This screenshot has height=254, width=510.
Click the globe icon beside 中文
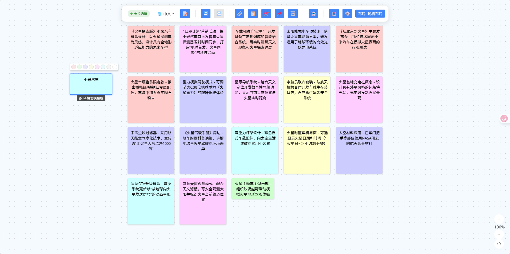(x=160, y=14)
